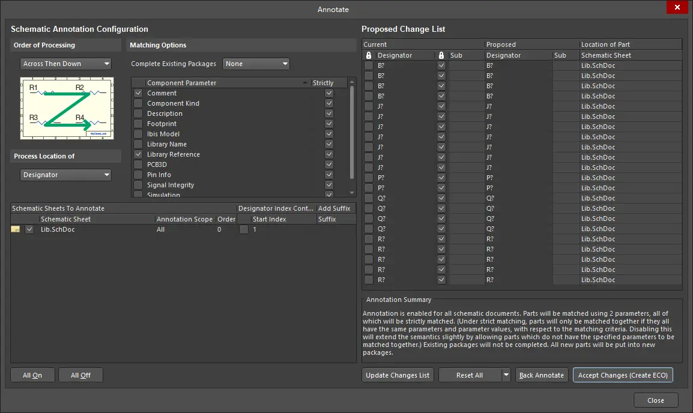The image size is (693, 413).
Task: Click the Schematic Sheet column header in sheets table
Action: (x=65, y=219)
